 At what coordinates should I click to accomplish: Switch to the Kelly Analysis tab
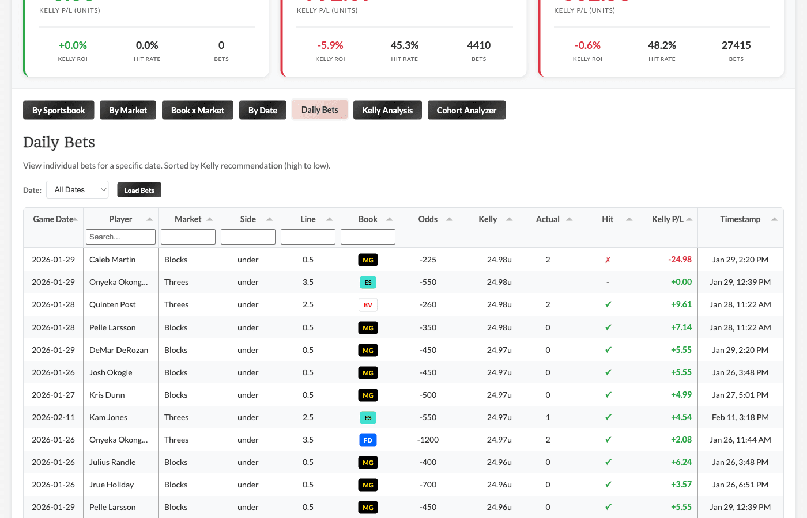pyautogui.click(x=387, y=110)
